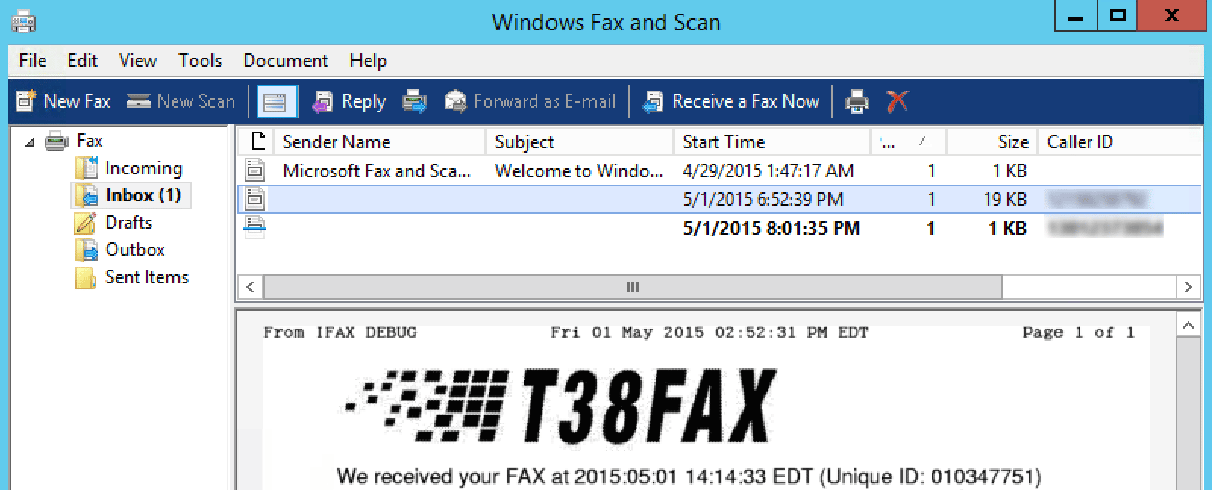Sort by the Size column
The image size is (1212, 490).
[x=992, y=142]
